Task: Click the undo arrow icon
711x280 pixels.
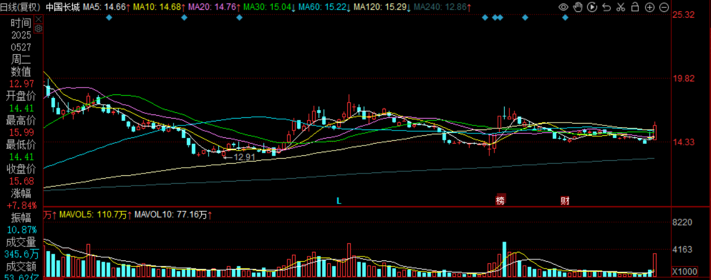Action: [607, 7]
